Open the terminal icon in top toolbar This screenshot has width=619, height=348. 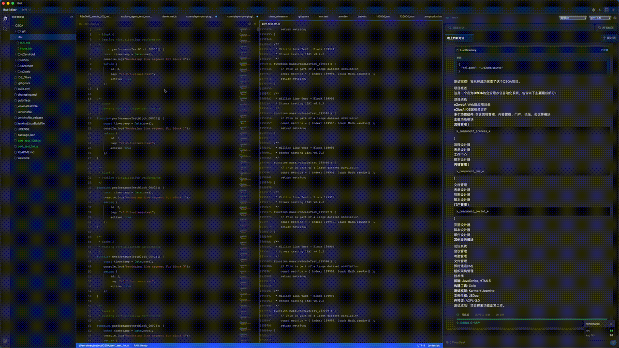point(600,10)
